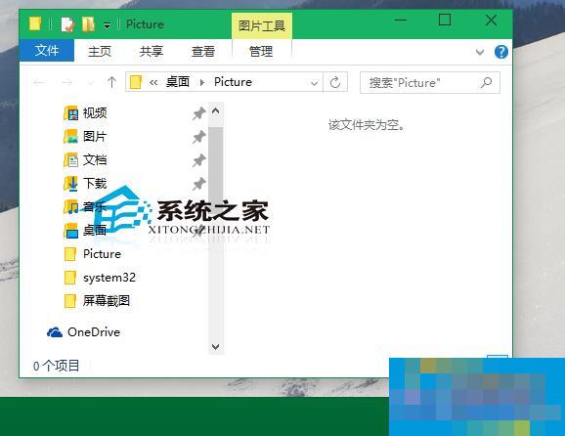565x436 pixels.
Task: Click the 0 个项目 status text
Action: point(57,366)
